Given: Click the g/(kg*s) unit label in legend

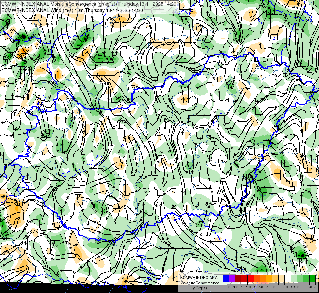Looking at the screenshot, I should click(x=200, y=288).
